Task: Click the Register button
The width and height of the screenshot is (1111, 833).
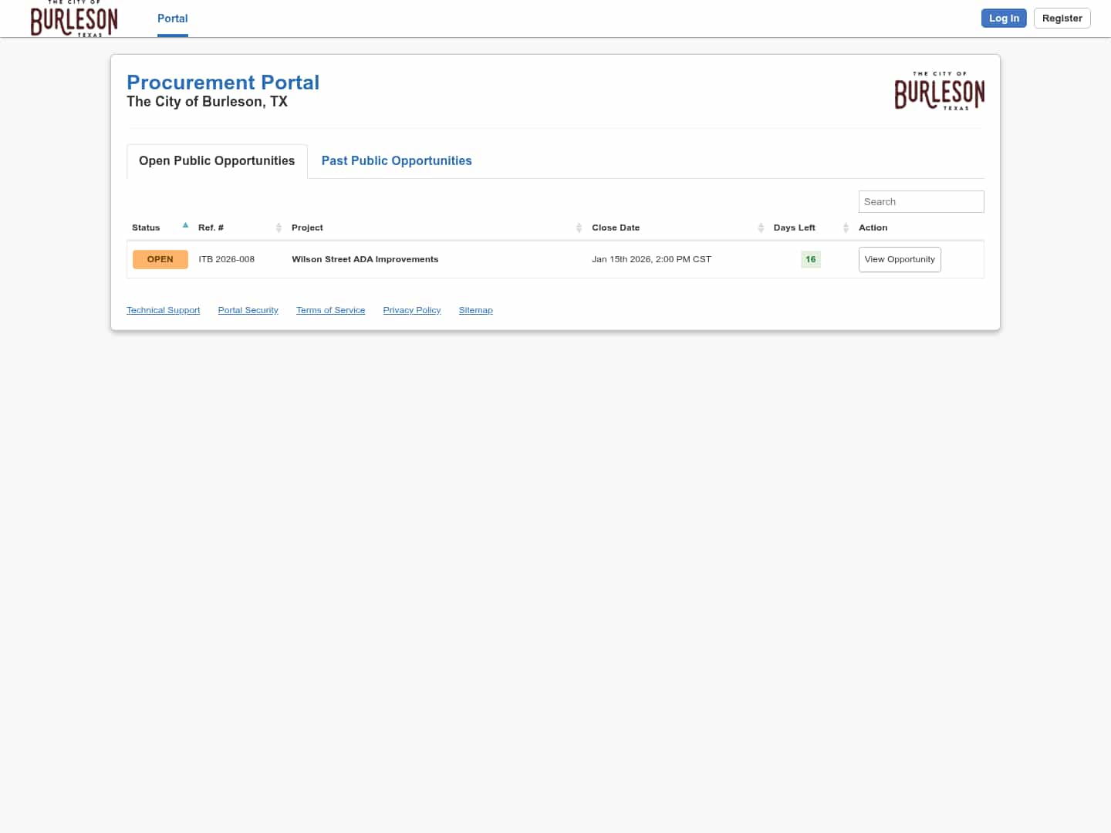Action: coord(1062,18)
